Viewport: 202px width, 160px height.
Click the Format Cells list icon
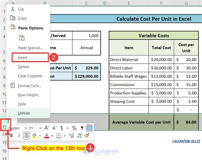(13, 85)
